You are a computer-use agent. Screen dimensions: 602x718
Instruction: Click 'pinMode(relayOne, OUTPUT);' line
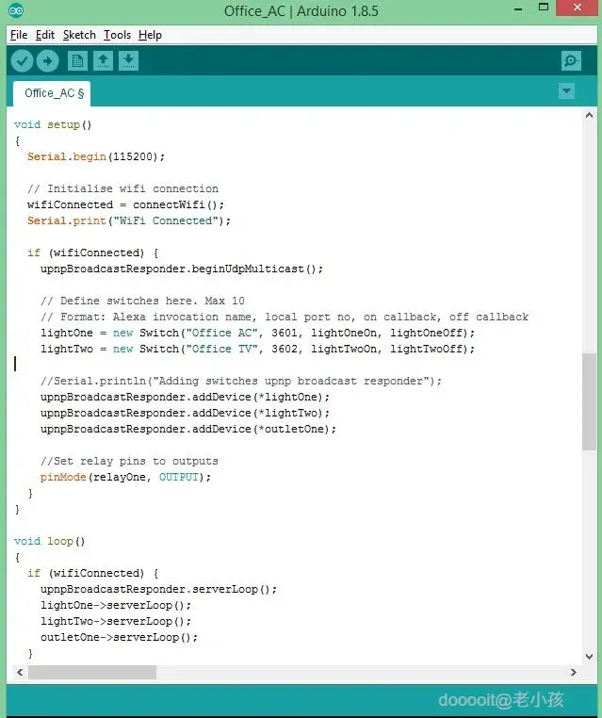click(x=126, y=477)
